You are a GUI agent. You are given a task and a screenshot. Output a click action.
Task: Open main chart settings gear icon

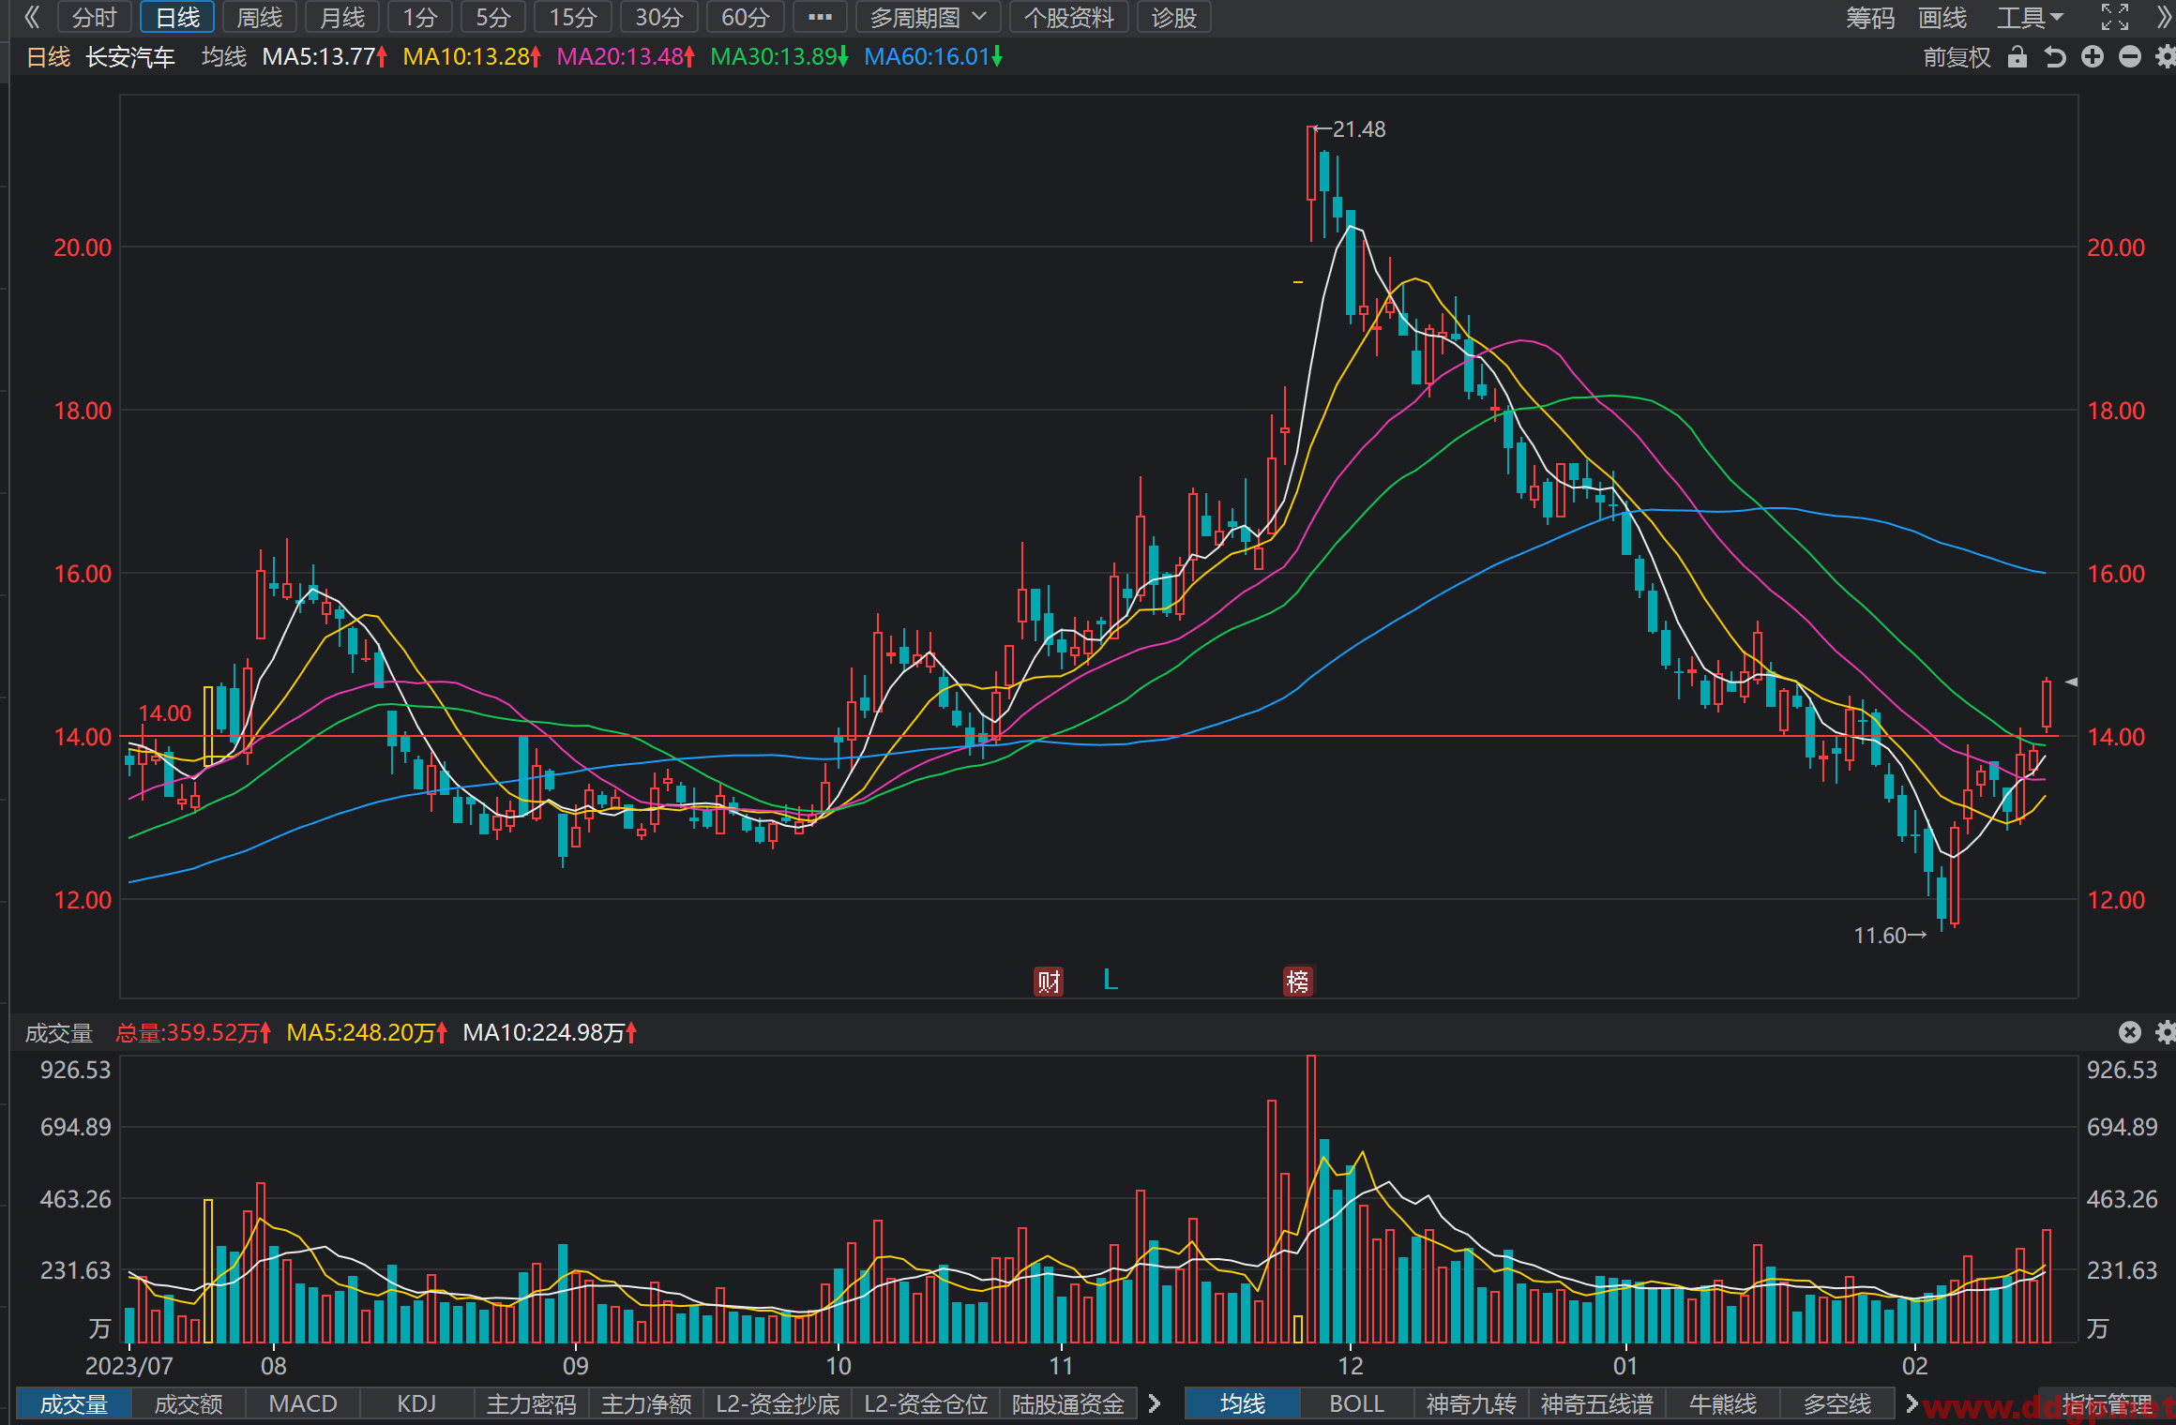click(2165, 57)
